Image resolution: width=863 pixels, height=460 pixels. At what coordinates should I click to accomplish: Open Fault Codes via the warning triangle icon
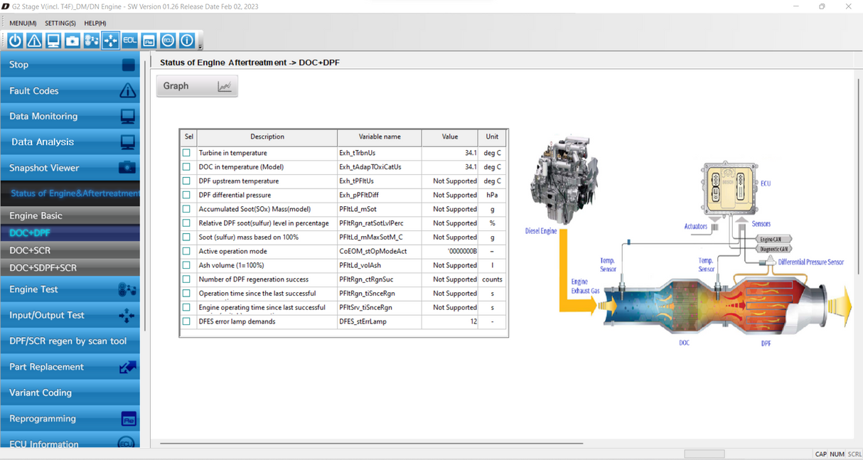[x=34, y=41]
